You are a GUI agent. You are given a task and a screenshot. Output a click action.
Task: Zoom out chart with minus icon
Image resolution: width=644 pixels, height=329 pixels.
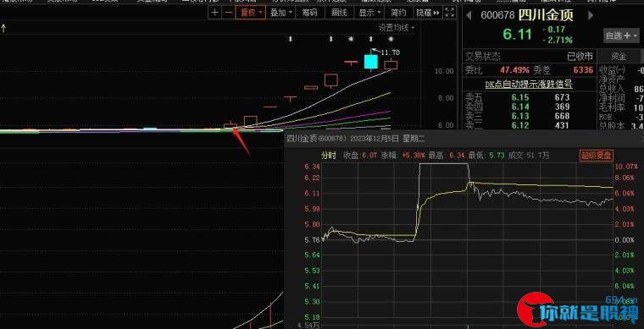(x=229, y=13)
